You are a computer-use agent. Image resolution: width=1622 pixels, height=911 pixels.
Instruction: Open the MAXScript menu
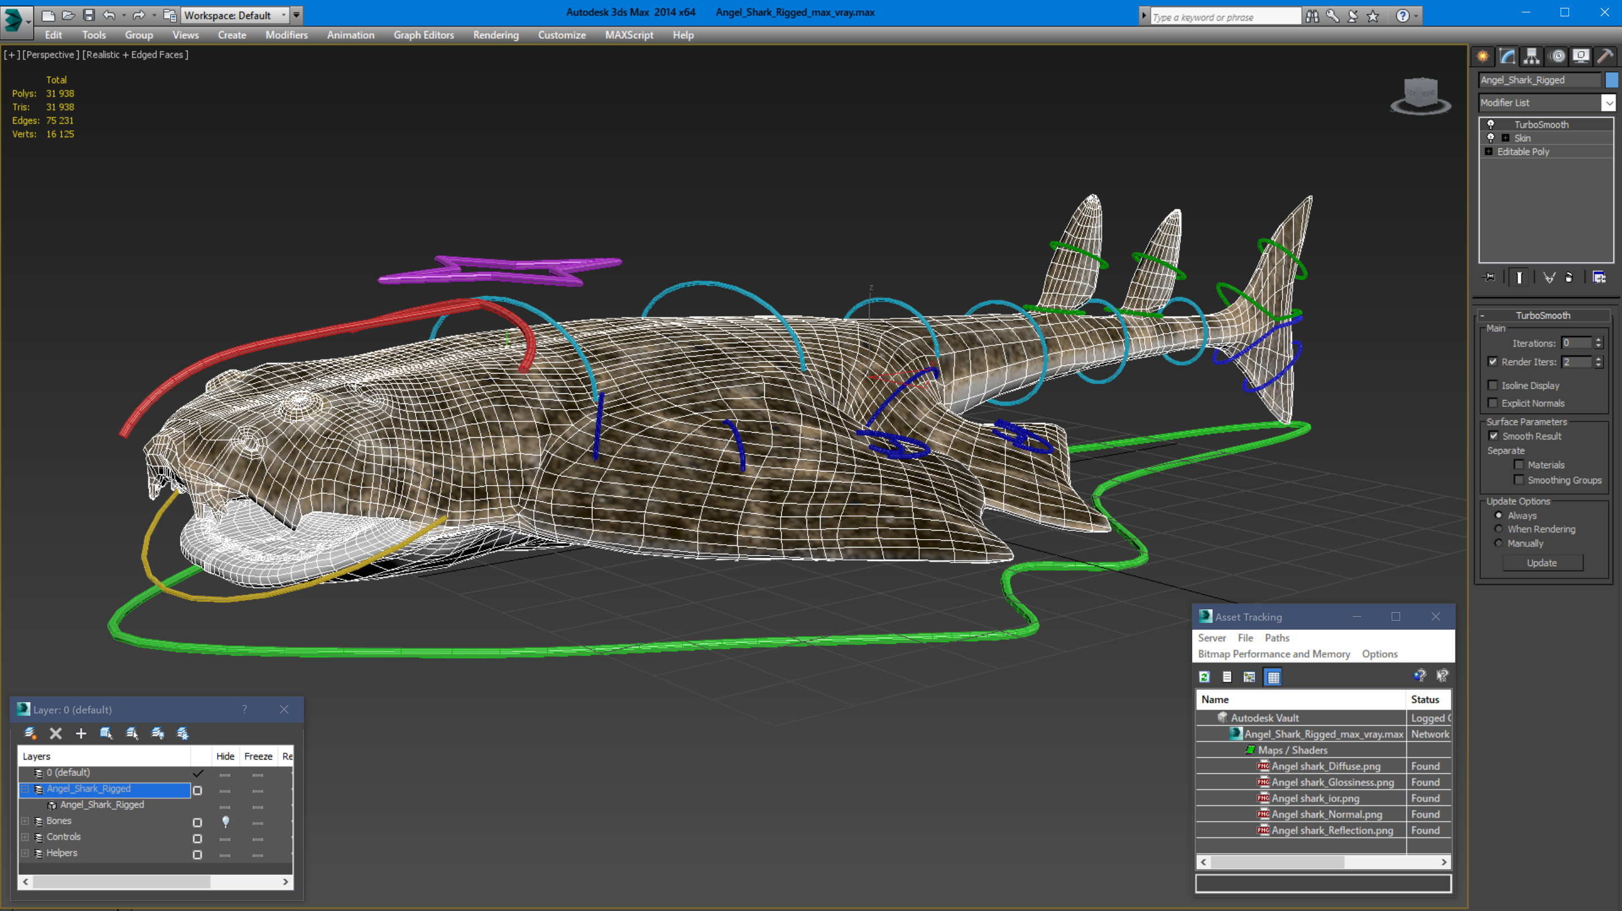[629, 35]
